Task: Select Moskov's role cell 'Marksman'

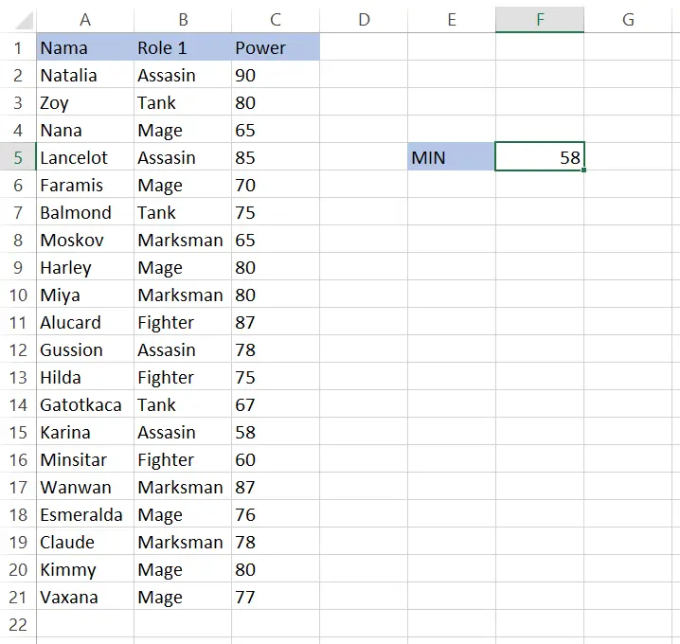Action: [183, 239]
